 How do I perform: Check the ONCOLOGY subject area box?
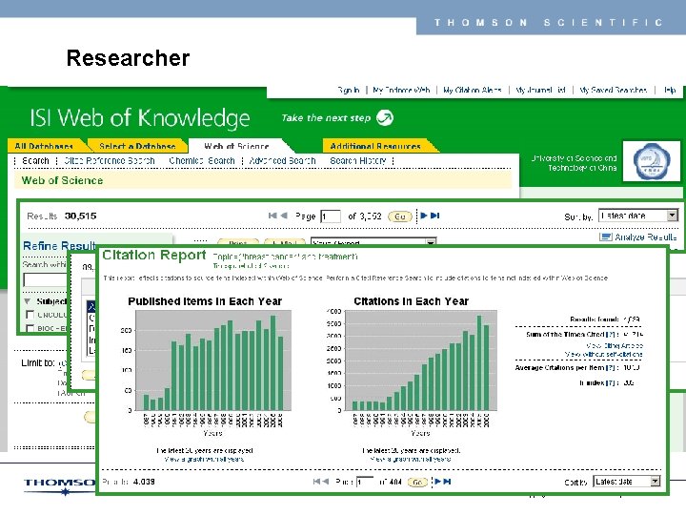pos(30,315)
